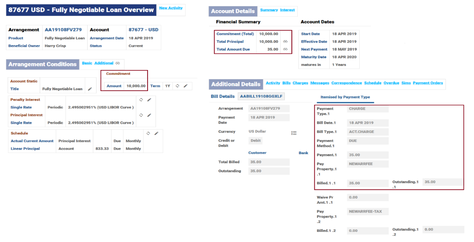Click the list icon beside US Dollar currency
The height and width of the screenshot is (242, 474).
coord(294,133)
